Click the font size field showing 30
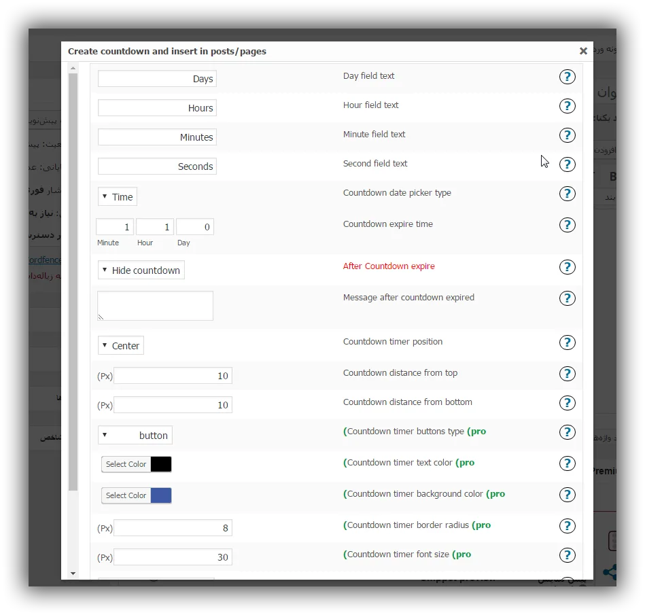The image size is (645, 615). point(173,557)
